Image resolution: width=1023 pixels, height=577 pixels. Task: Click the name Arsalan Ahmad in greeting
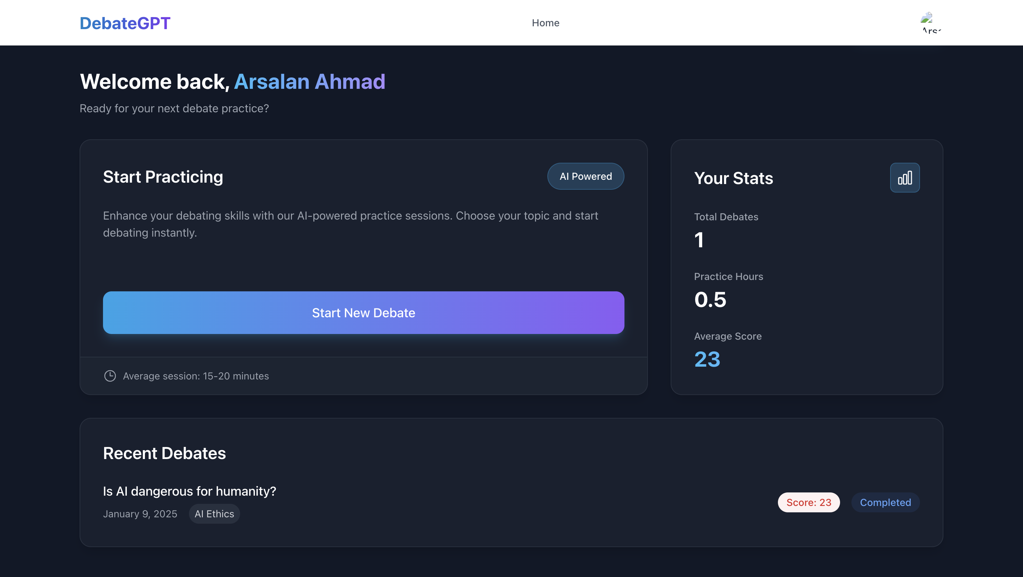(x=309, y=82)
